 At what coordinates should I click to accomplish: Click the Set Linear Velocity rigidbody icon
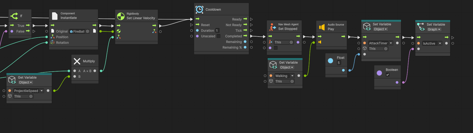point(121,16)
